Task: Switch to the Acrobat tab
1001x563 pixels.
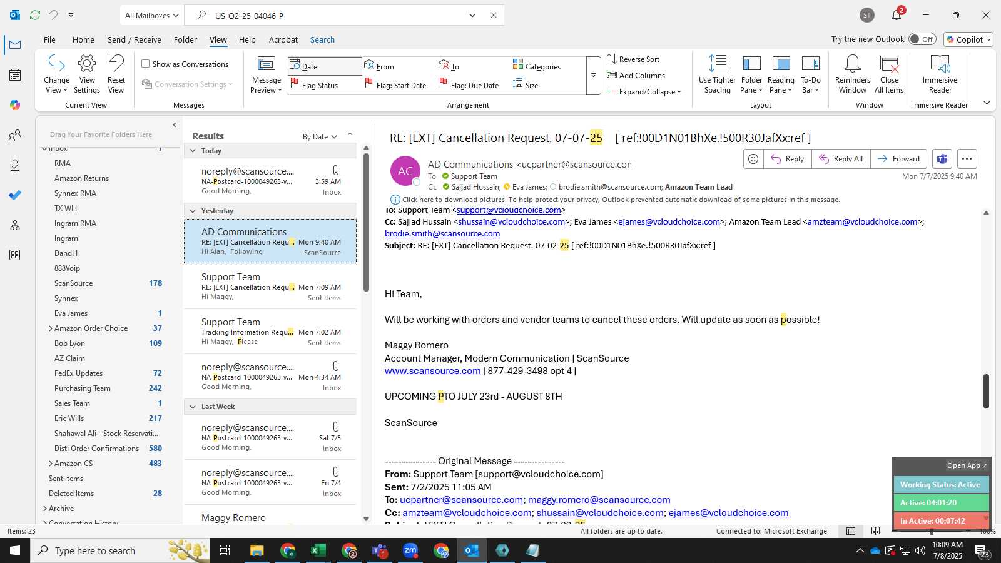Action: [x=283, y=39]
